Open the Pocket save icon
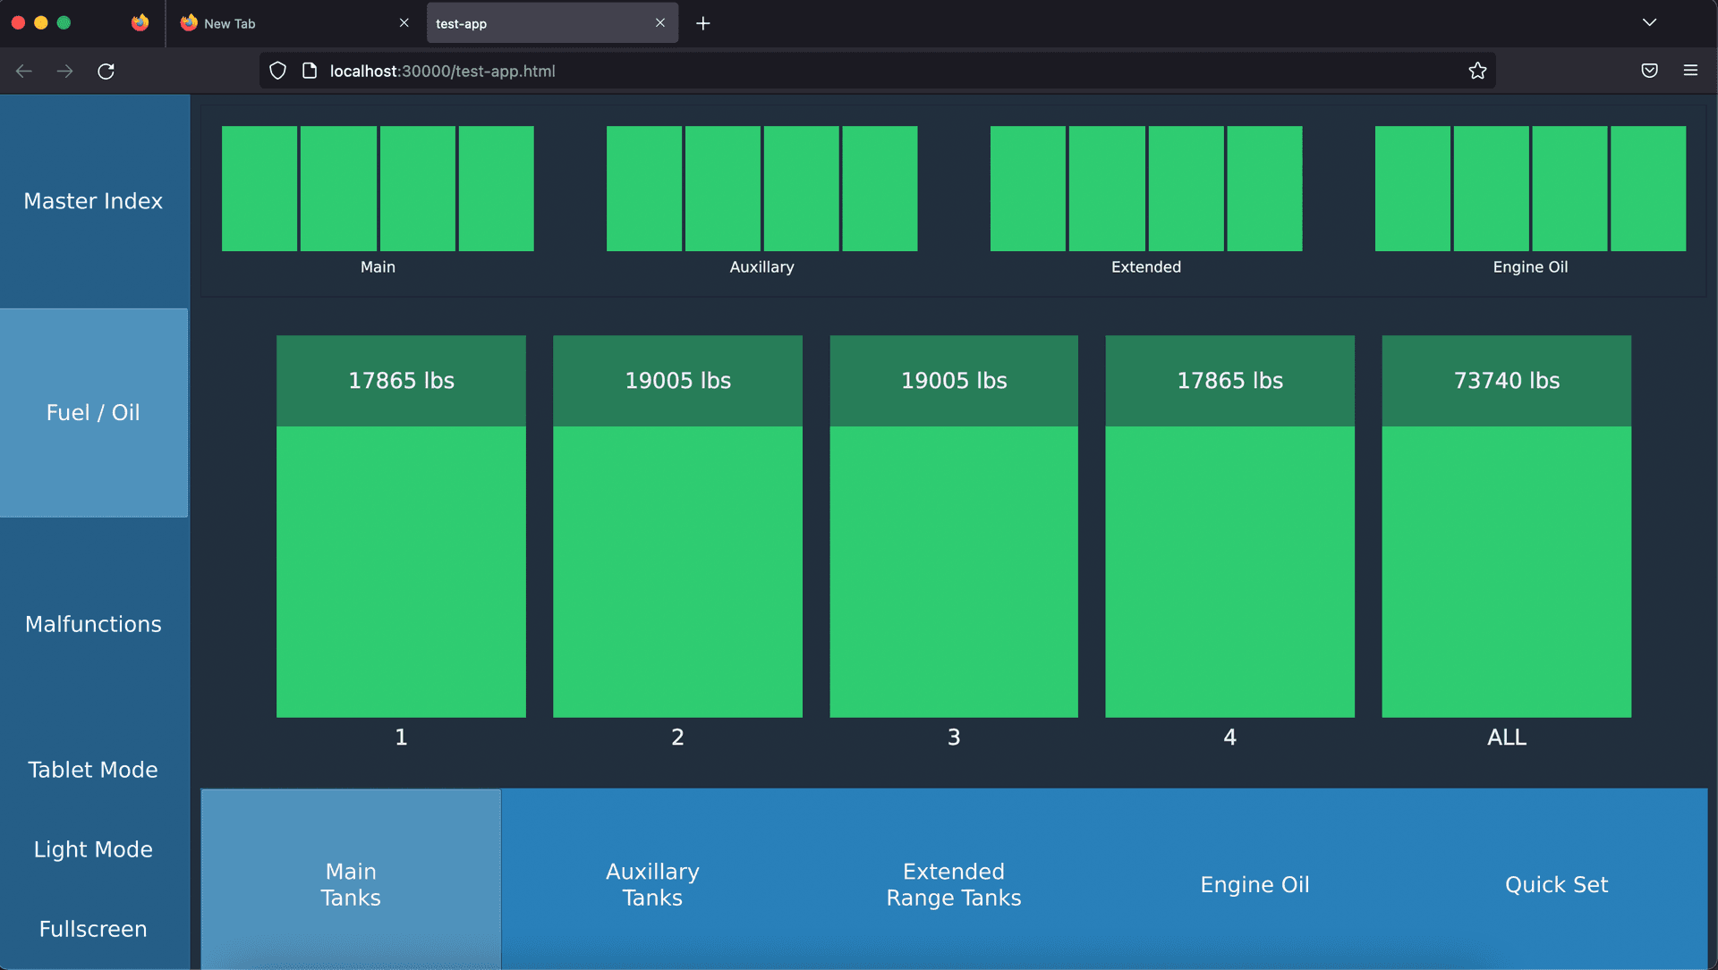The width and height of the screenshot is (1718, 970). tap(1649, 71)
